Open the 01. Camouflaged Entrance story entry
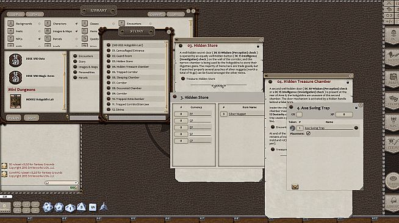This screenshot has height=223, width=399. click(x=128, y=51)
